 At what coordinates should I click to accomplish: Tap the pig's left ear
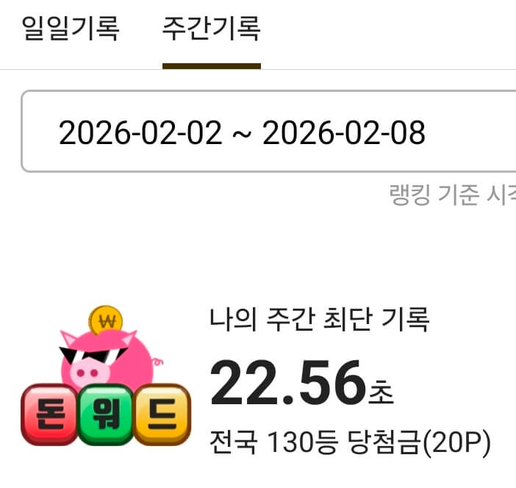click(x=69, y=339)
